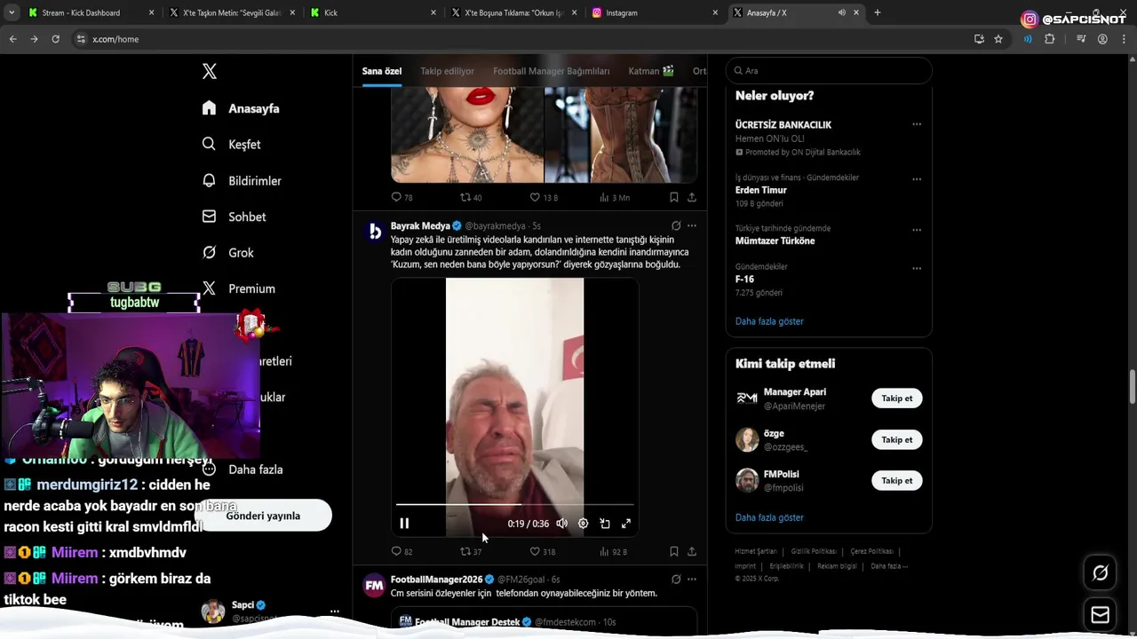Reply to the Bayrak Medya post, 82 replies
Image resolution: width=1137 pixels, height=639 pixels.
[x=402, y=551]
